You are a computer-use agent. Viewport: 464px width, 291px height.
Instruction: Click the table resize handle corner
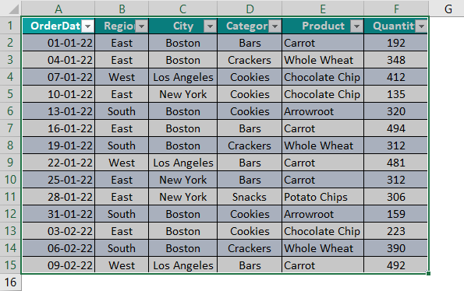coord(428,273)
